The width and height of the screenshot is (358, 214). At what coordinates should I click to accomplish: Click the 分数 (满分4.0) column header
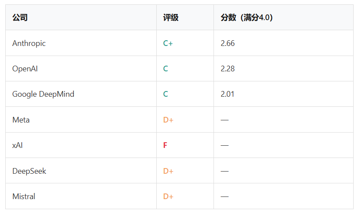click(x=247, y=18)
